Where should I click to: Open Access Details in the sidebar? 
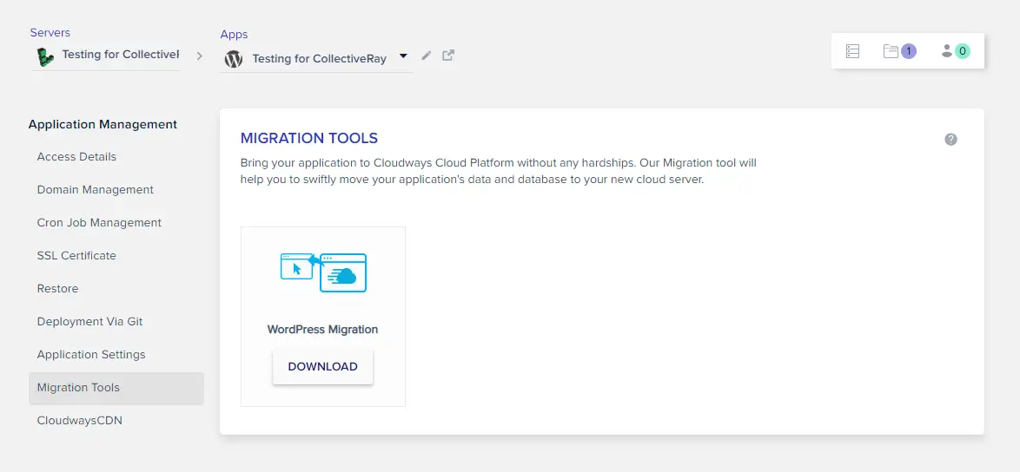pyautogui.click(x=76, y=156)
